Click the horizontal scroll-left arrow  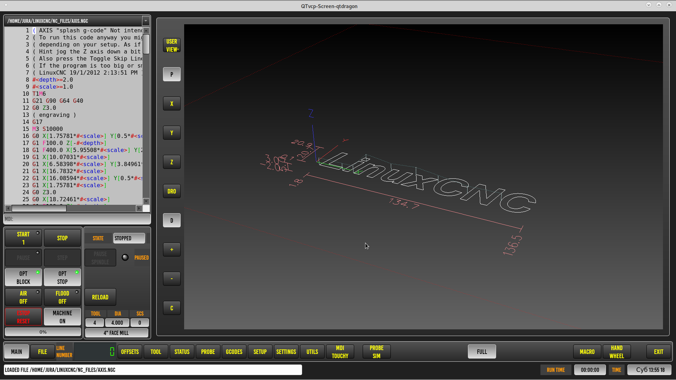pyautogui.click(x=8, y=208)
